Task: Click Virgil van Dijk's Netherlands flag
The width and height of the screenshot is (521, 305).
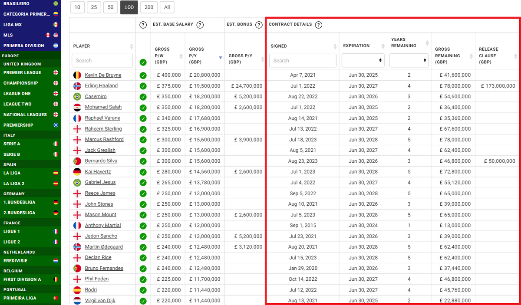Action: [x=77, y=300]
